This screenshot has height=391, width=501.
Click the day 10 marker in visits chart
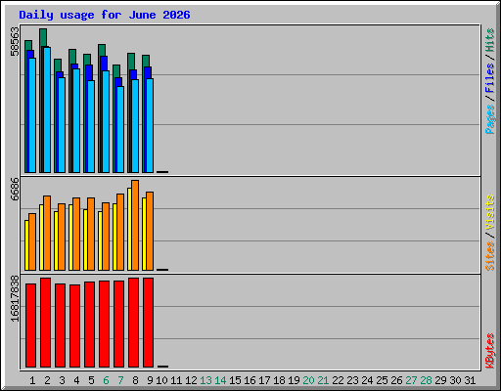tap(162, 270)
